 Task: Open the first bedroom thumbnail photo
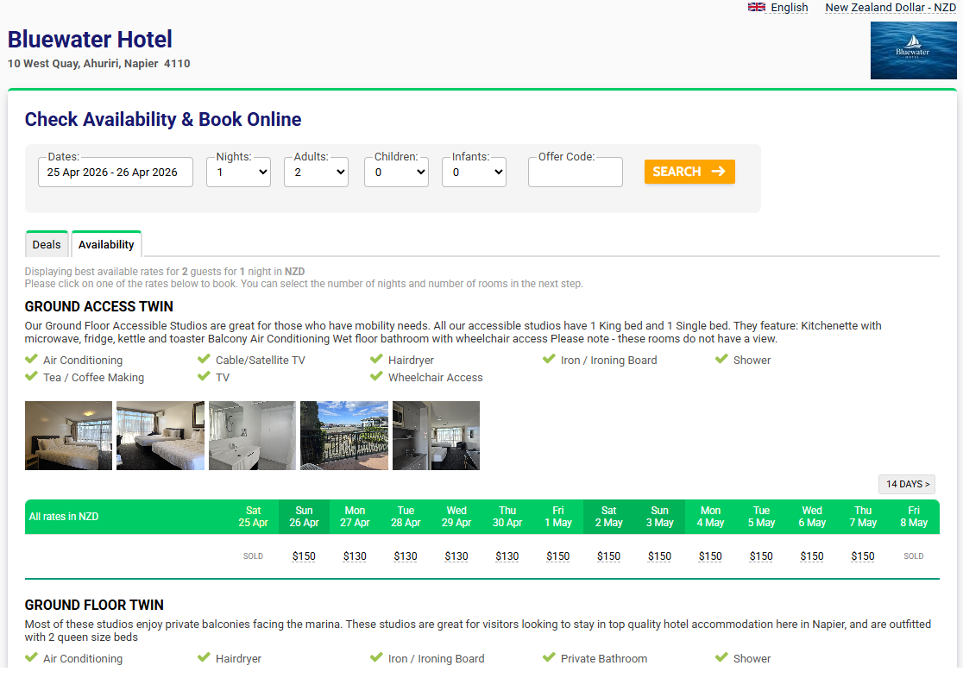pos(68,436)
